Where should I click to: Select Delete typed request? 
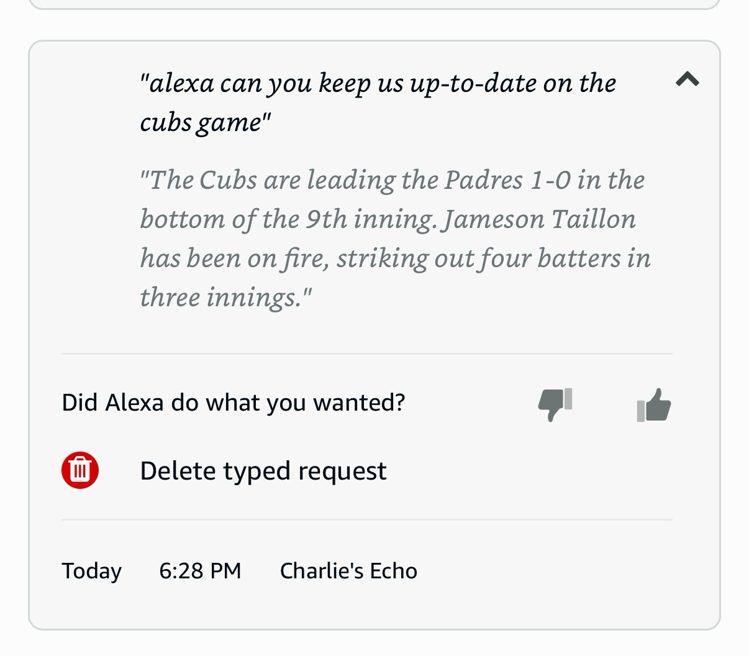click(263, 471)
